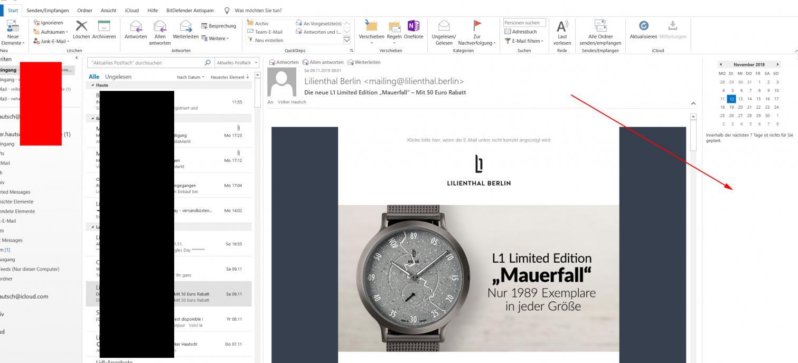798x363 pixels.
Task: Select November 12 in the calendar
Action: (731, 99)
